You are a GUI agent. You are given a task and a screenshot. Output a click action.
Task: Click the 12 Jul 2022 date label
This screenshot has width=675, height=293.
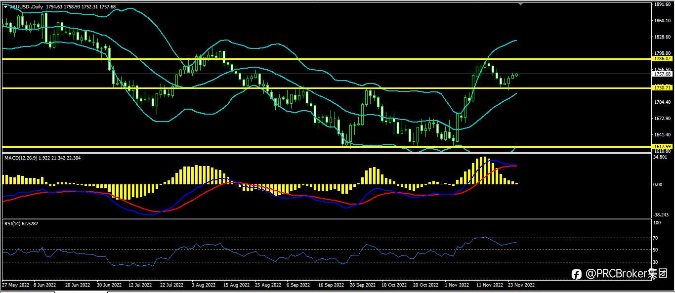point(141,285)
